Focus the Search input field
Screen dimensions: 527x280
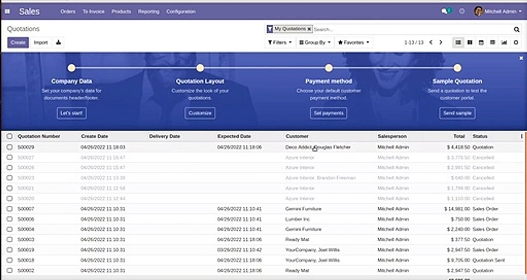(412, 29)
